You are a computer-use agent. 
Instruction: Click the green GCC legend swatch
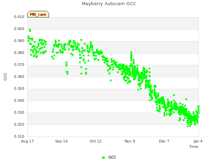coord(103,158)
